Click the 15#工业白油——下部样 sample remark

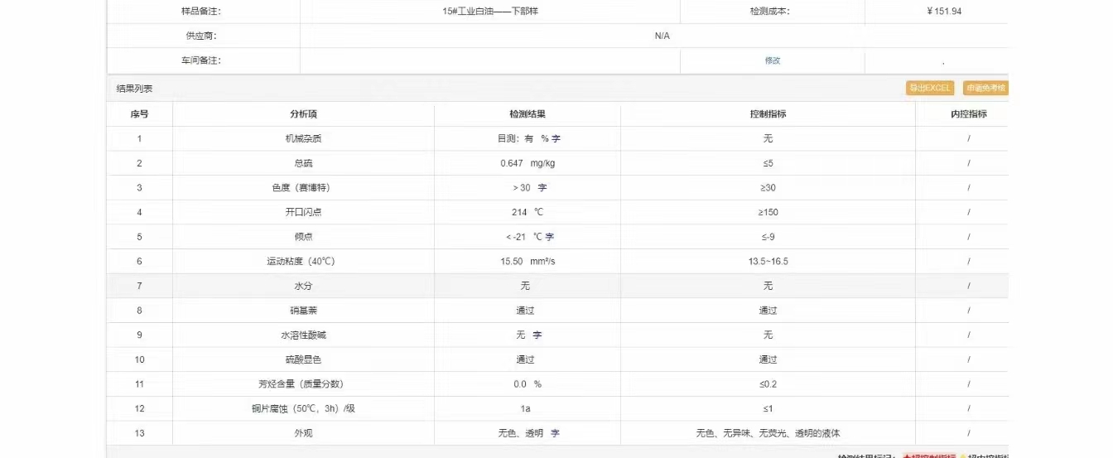tap(489, 12)
